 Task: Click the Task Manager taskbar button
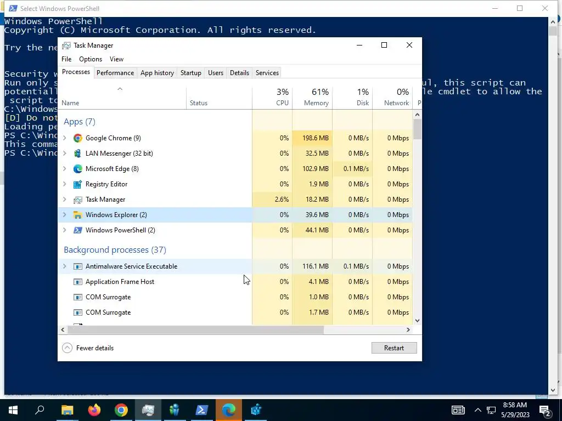click(148, 410)
